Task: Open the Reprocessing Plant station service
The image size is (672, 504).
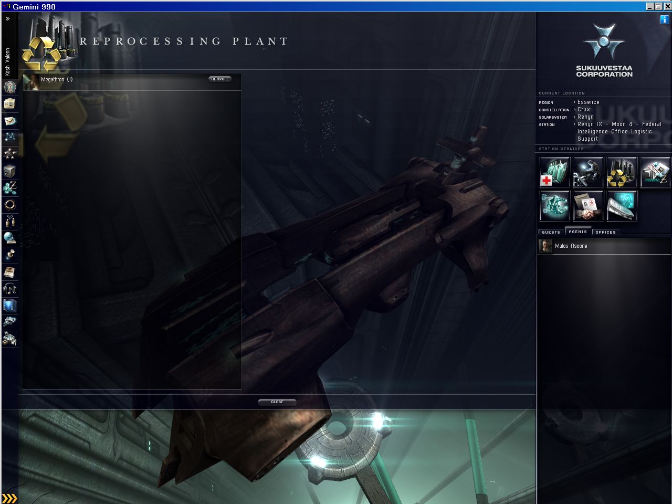Action: (x=622, y=172)
